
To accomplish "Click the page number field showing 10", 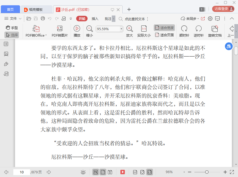I will coord(22,172).
